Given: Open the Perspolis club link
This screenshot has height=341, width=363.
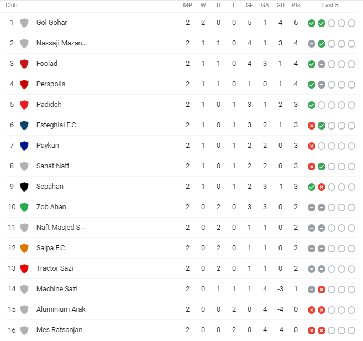Looking at the screenshot, I should pos(51,84).
